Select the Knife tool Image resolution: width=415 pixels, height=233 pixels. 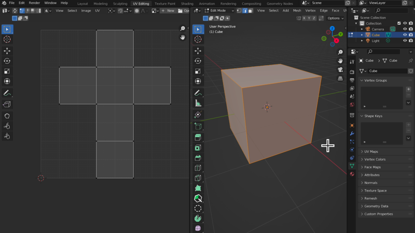pyautogui.click(x=198, y=178)
